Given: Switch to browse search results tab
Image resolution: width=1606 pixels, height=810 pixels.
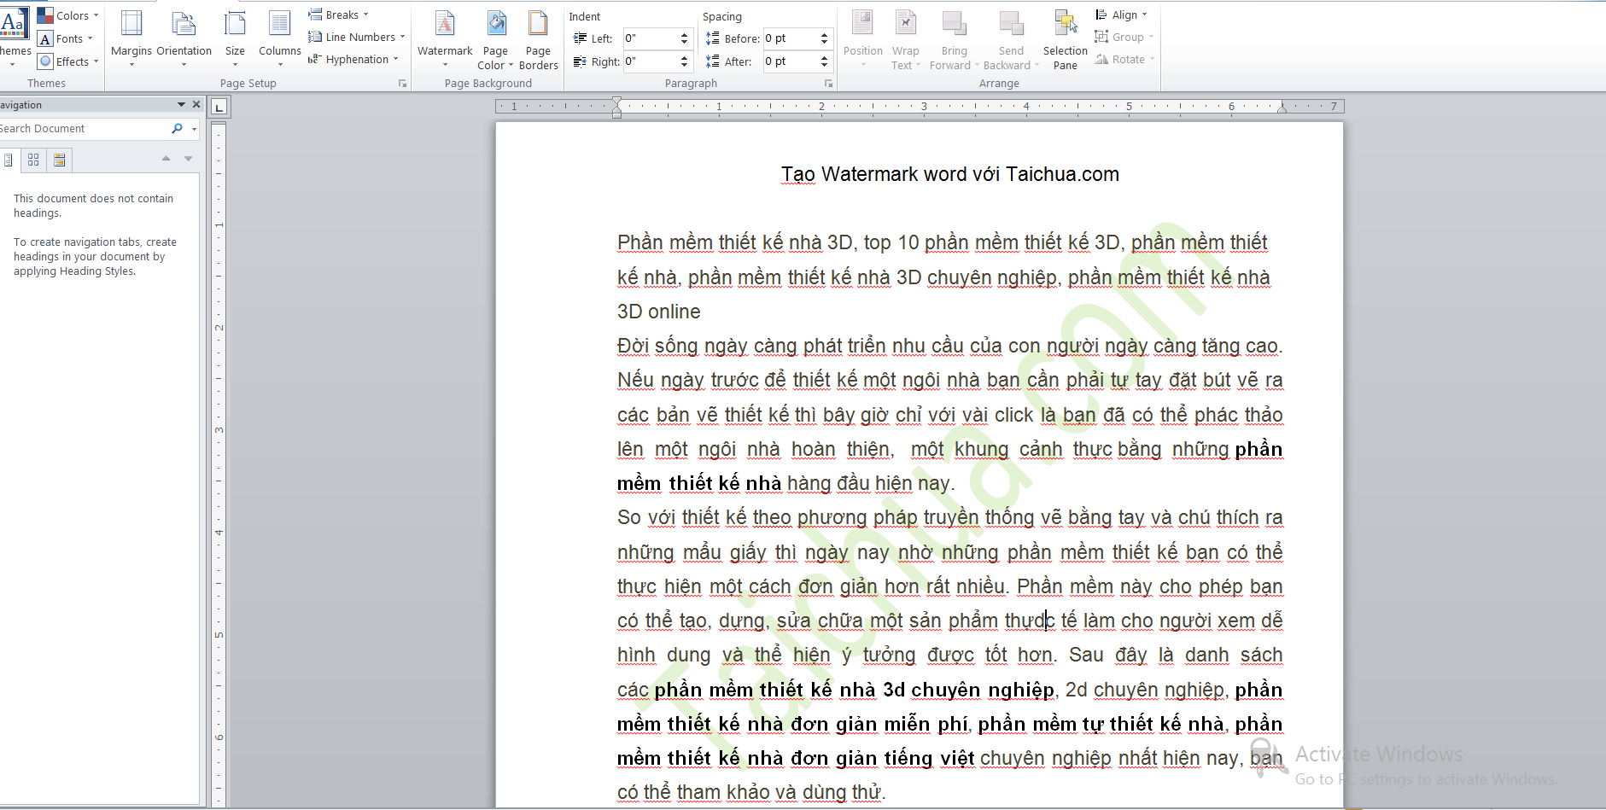Looking at the screenshot, I should 60,160.
